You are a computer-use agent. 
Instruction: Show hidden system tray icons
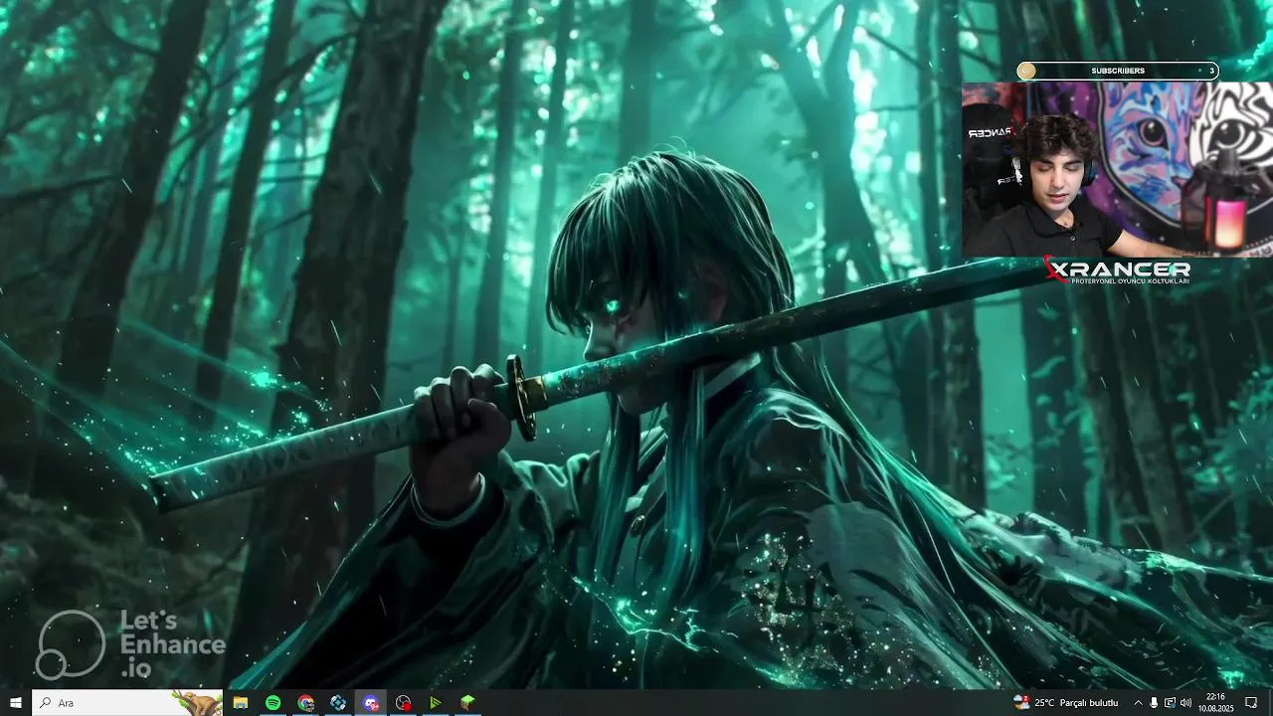coord(1138,703)
